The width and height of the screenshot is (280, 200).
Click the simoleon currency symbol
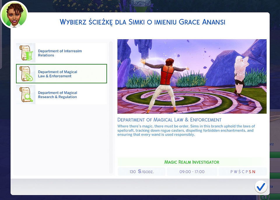click(x=140, y=171)
